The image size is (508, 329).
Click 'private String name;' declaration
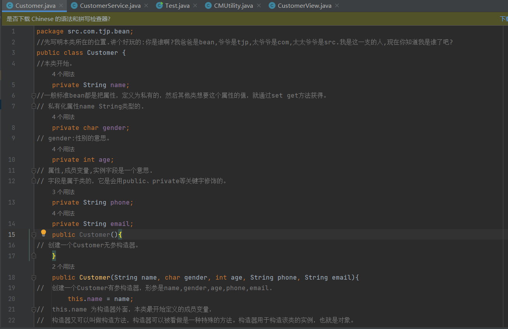[91, 85]
